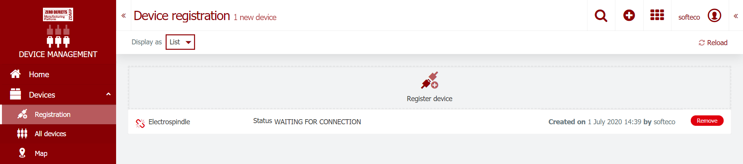Click the plus add icon in header
Screen dimensions: 743x164
(629, 15)
